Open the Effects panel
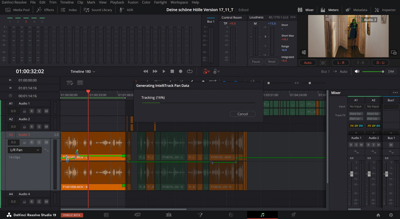Screen dimensions: 400x219 [x=45, y=10]
